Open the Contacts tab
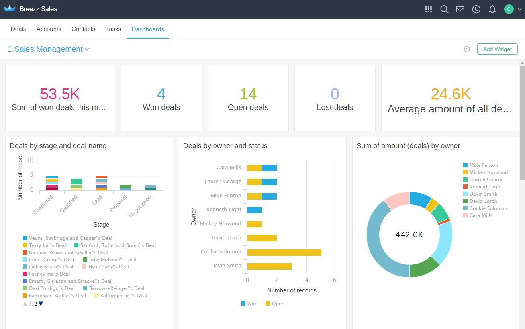The width and height of the screenshot is (525, 329). (83, 29)
